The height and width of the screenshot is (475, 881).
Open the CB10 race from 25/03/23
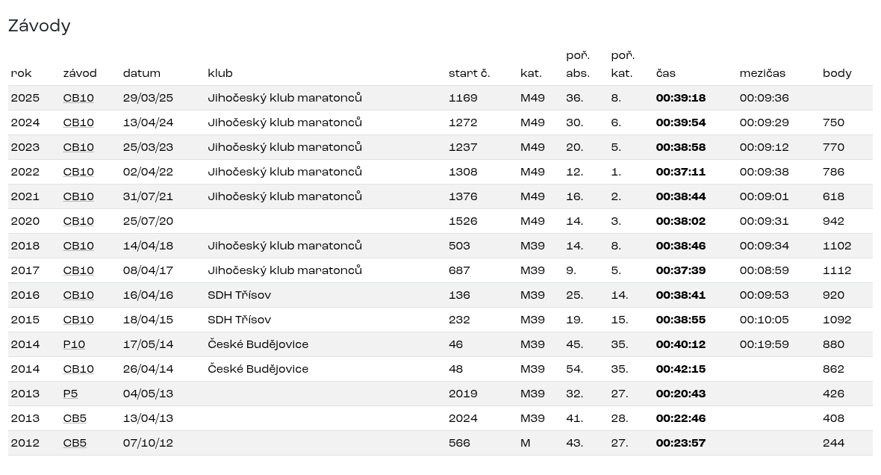78,147
